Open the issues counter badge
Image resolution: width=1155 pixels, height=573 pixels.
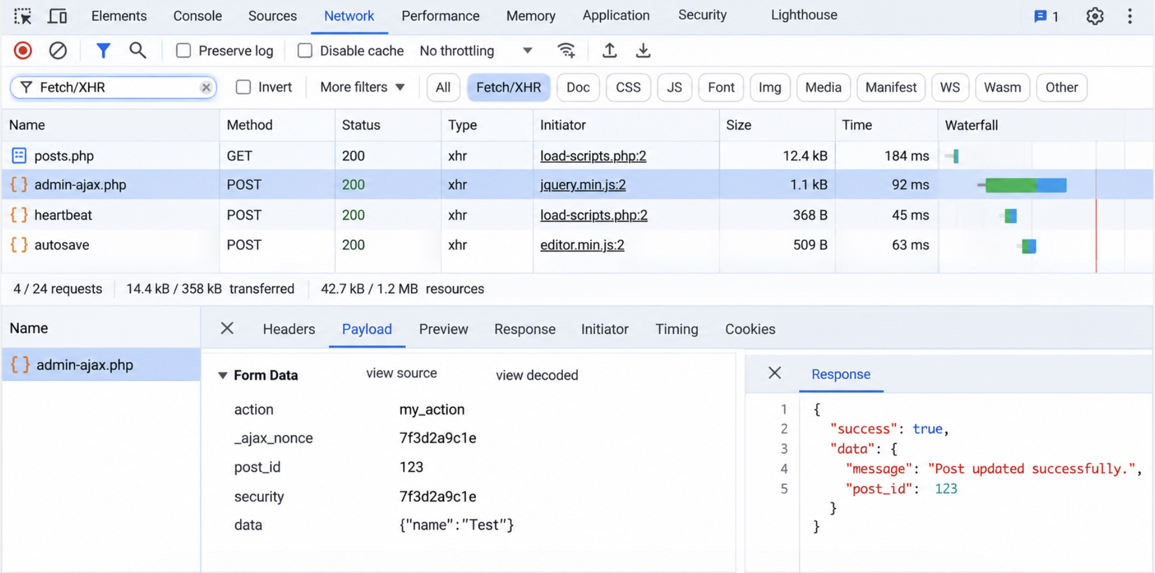(x=1046, y=16)
